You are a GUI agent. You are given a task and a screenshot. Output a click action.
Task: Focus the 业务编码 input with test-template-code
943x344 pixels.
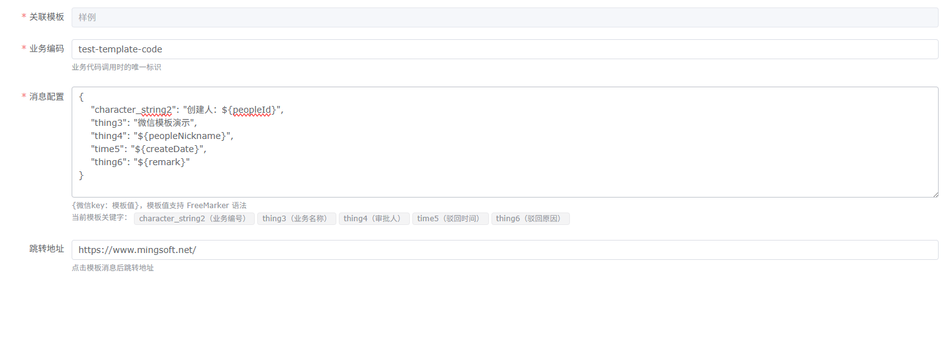tap(505, 49)
